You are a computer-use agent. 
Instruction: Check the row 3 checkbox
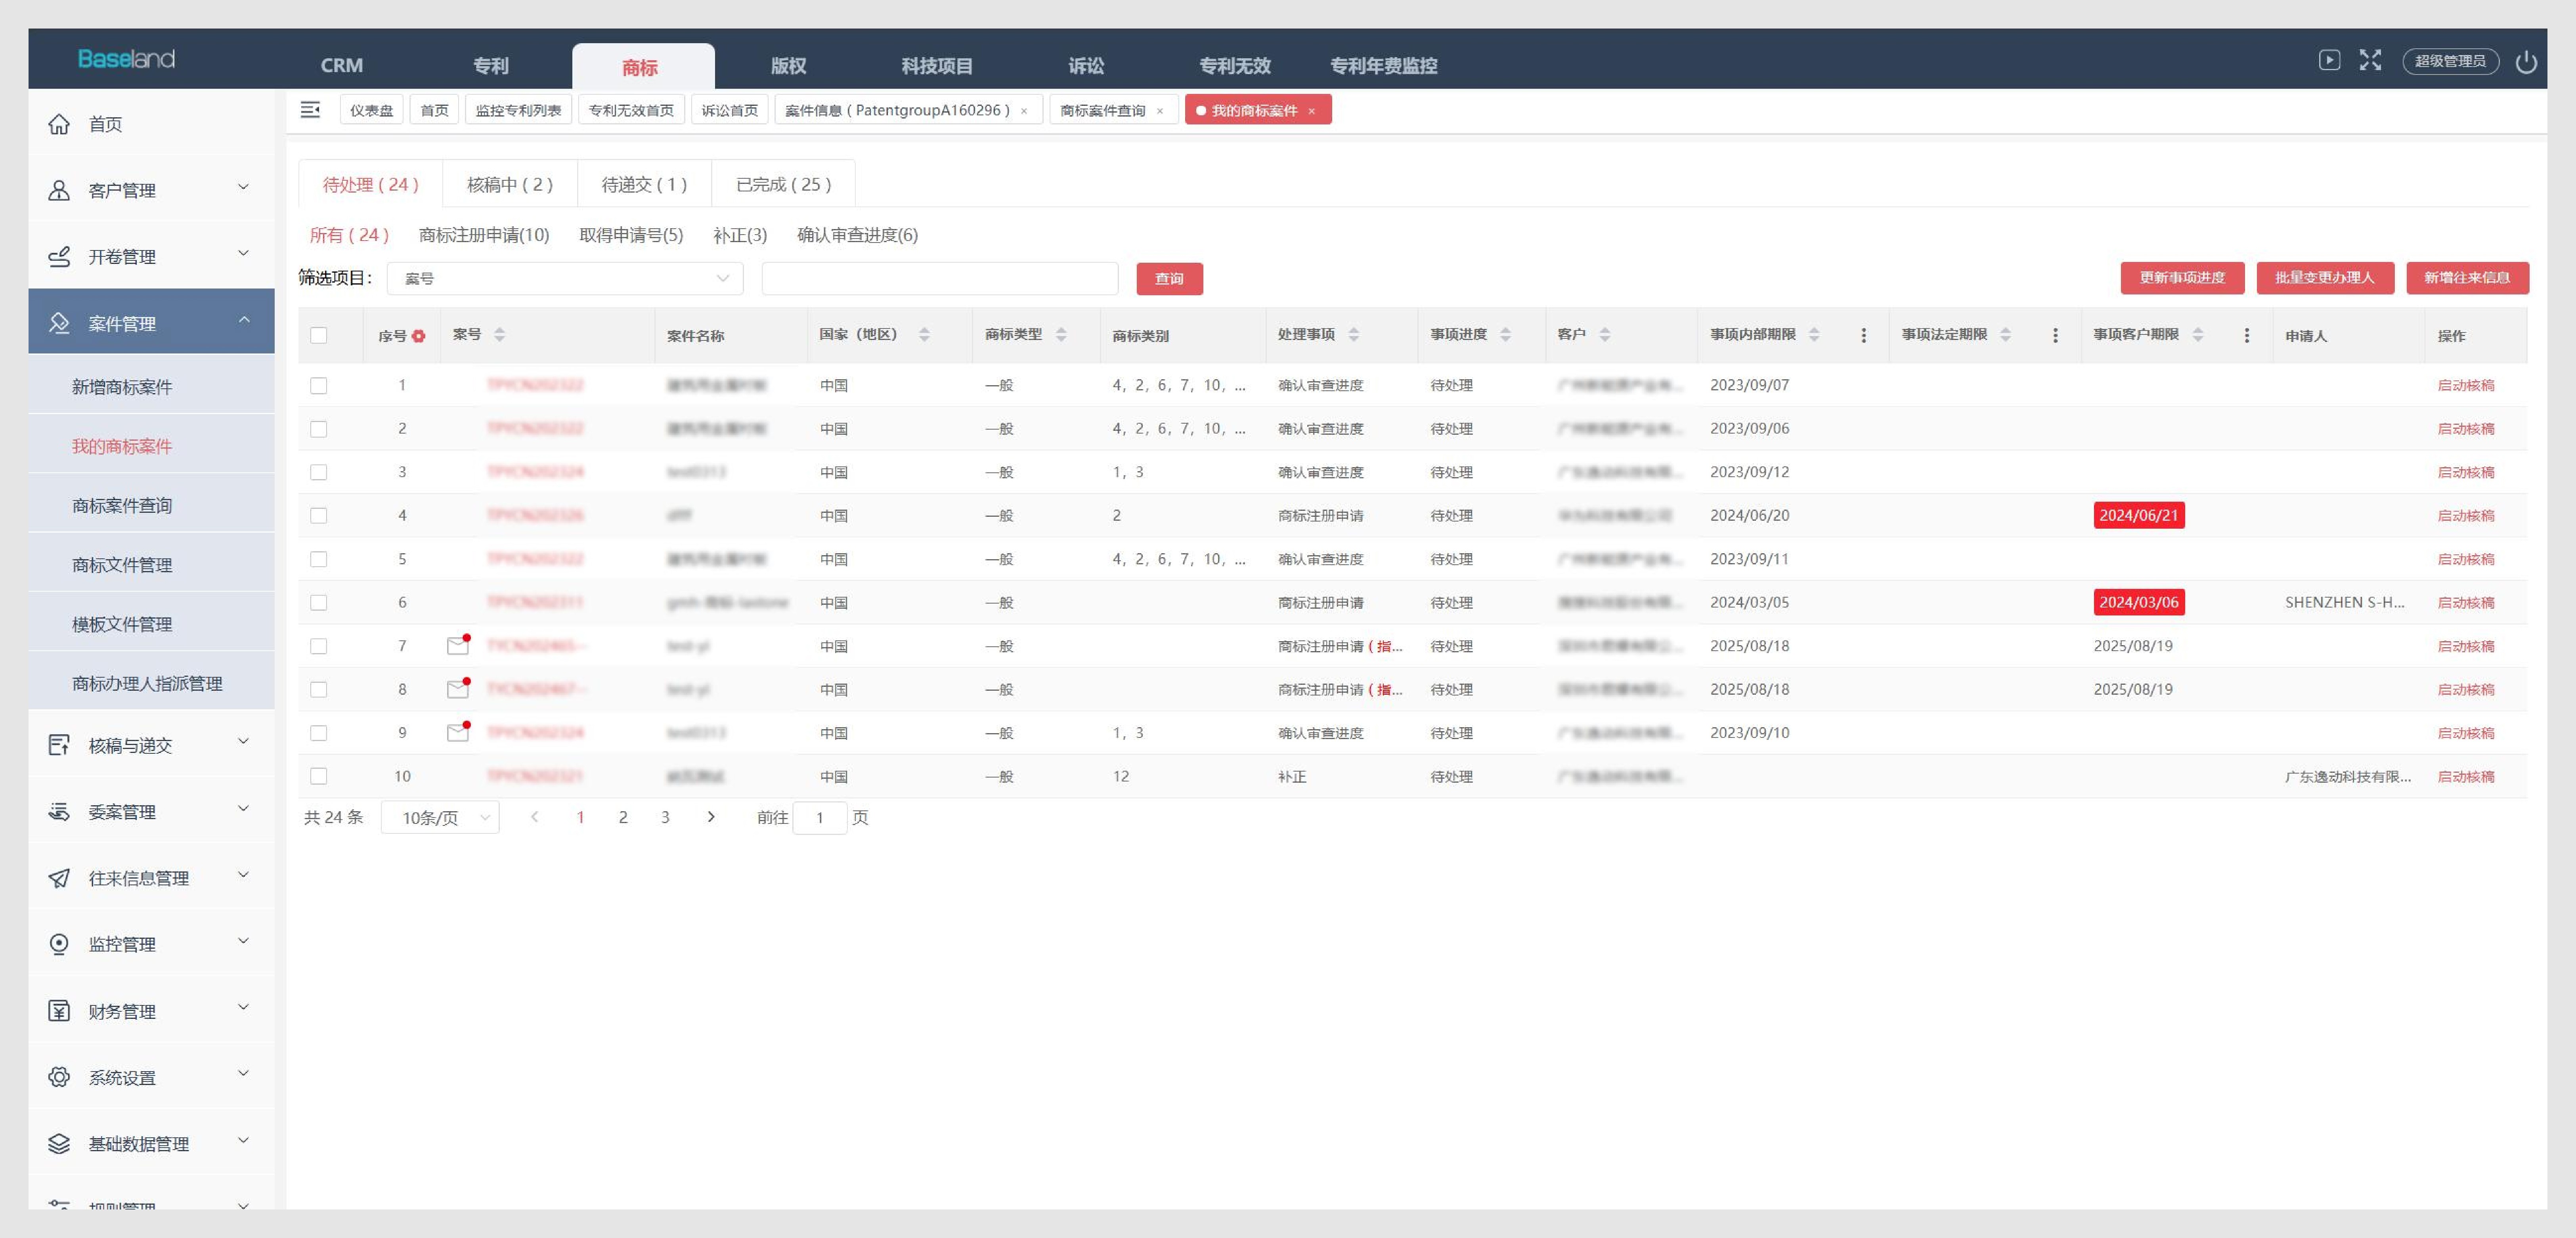point(319,472)
